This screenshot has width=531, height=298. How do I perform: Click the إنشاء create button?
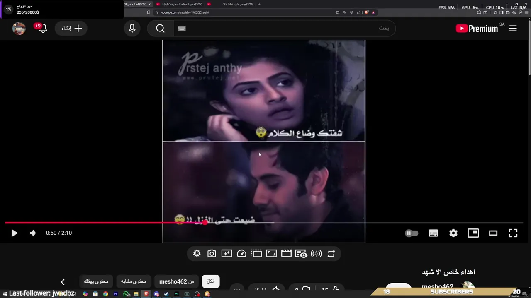coord(71,29)
